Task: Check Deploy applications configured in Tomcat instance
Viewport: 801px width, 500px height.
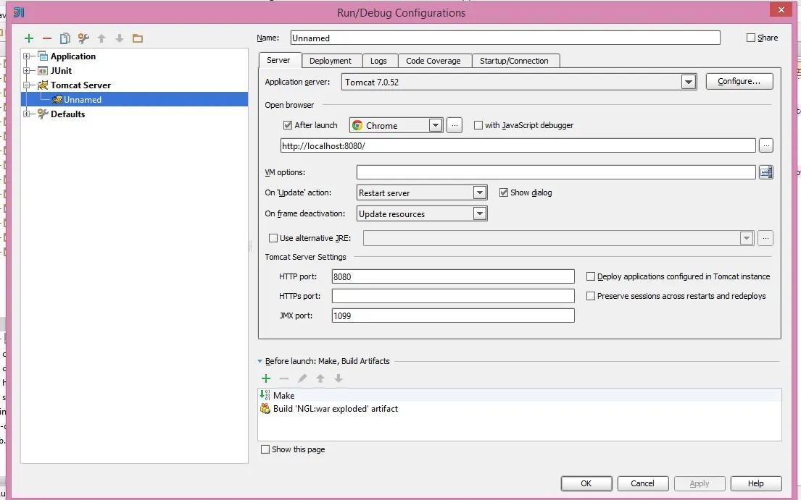Action: pyautogui.click(x=591, y=276)
